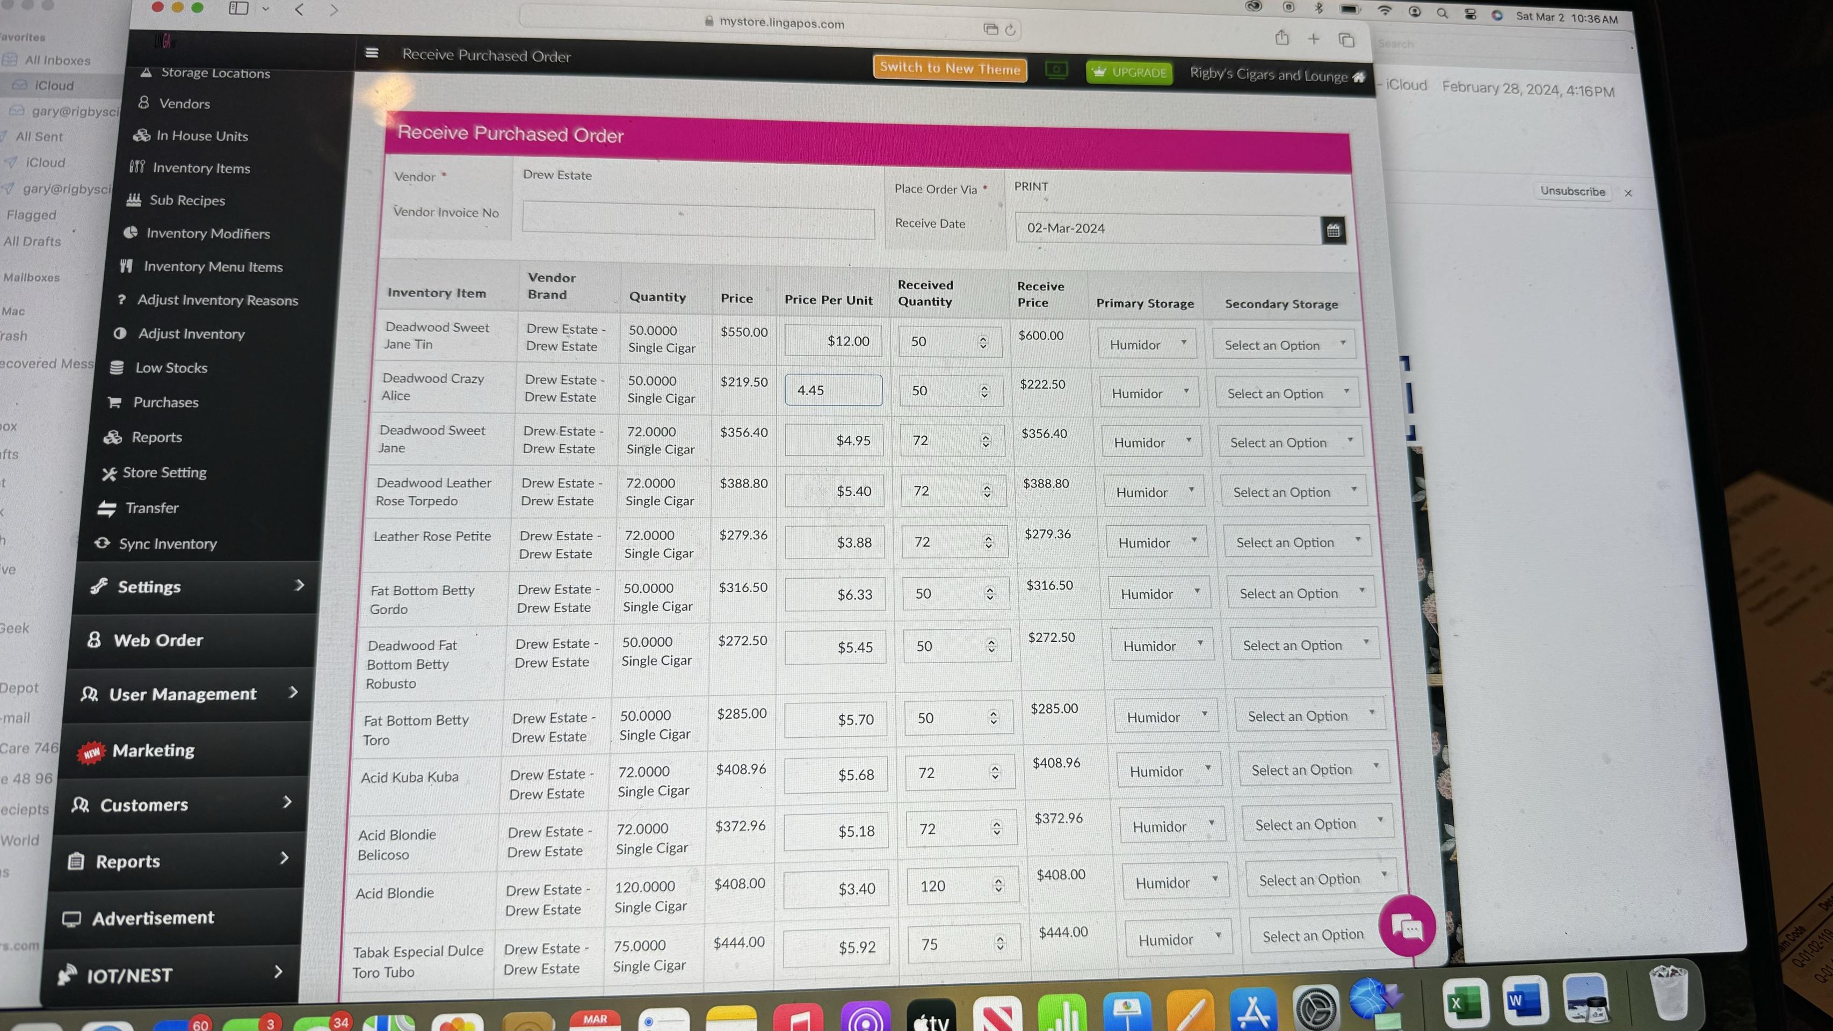This screenshot has height=1031, width=1833.
Task: Select iCloud mailbox in Mail sidebar
Action: (54, 85)
